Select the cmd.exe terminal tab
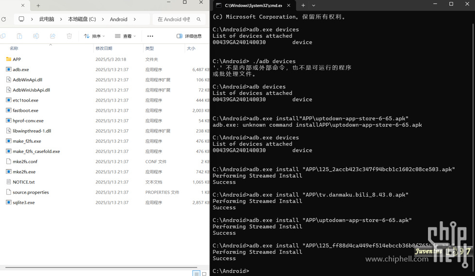This screenshot has height=276, width=475. click(250, 5)
